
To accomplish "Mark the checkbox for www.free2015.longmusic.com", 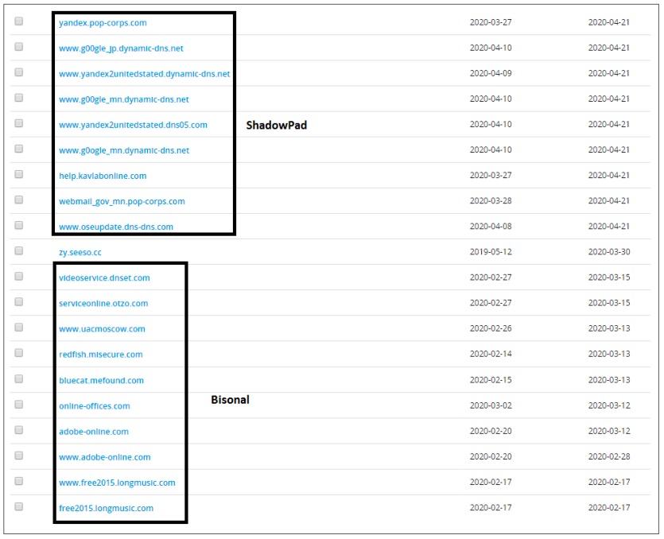I will 18,481.
